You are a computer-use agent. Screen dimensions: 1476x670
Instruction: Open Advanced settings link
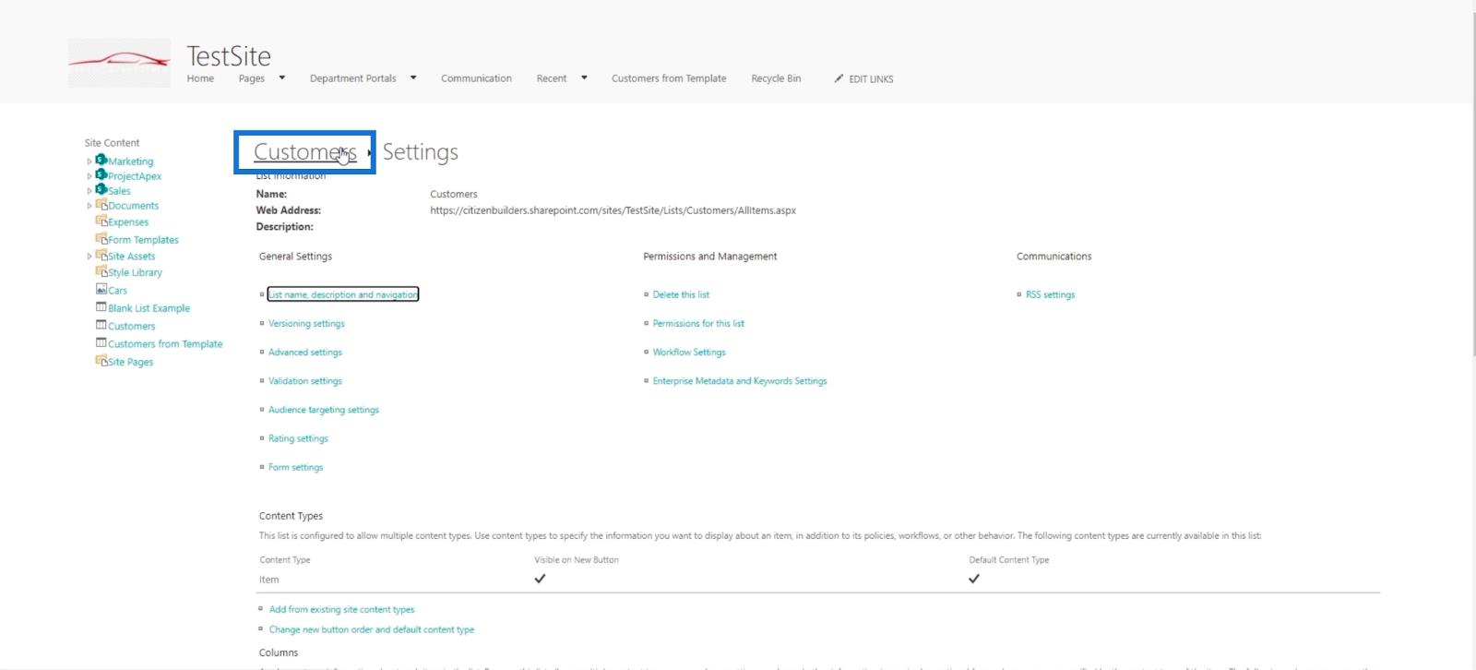[x=305, y=353]
